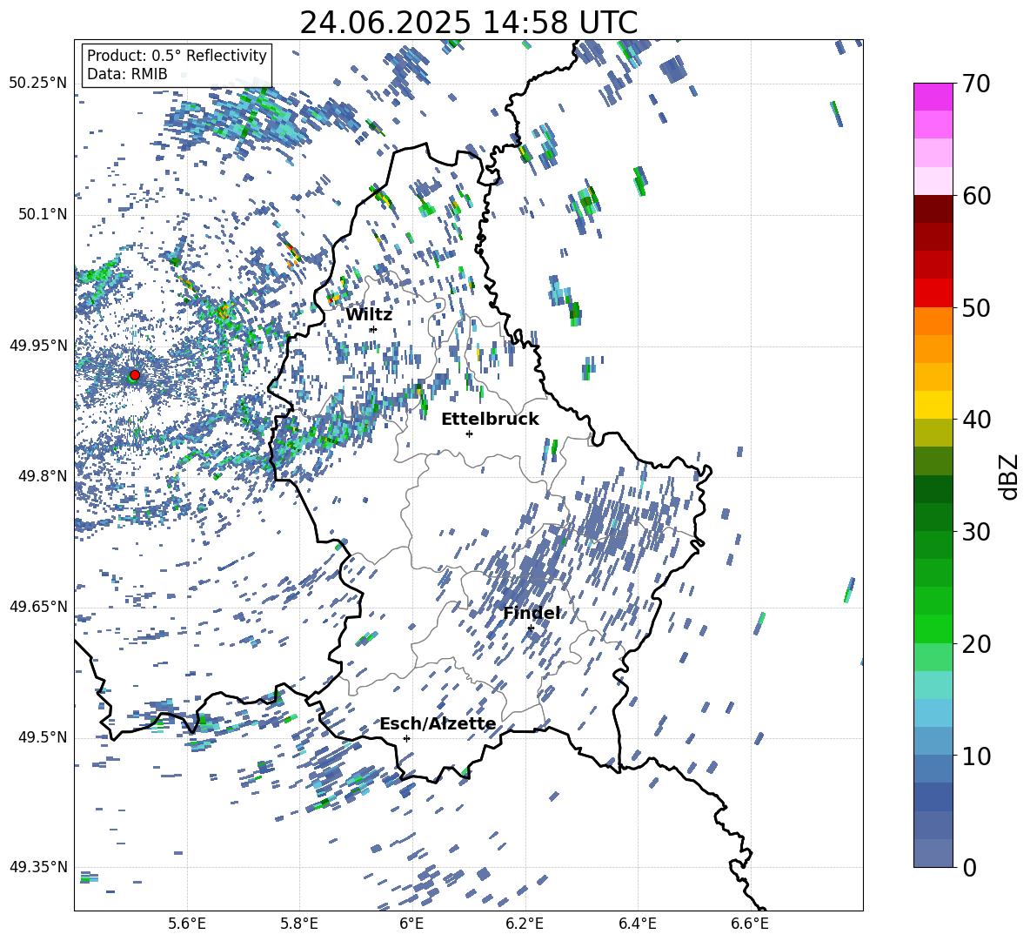This screenshot has width=1030, height=941.
Task: Pick the orange band just below 50
Action: (x=933, y=321)
